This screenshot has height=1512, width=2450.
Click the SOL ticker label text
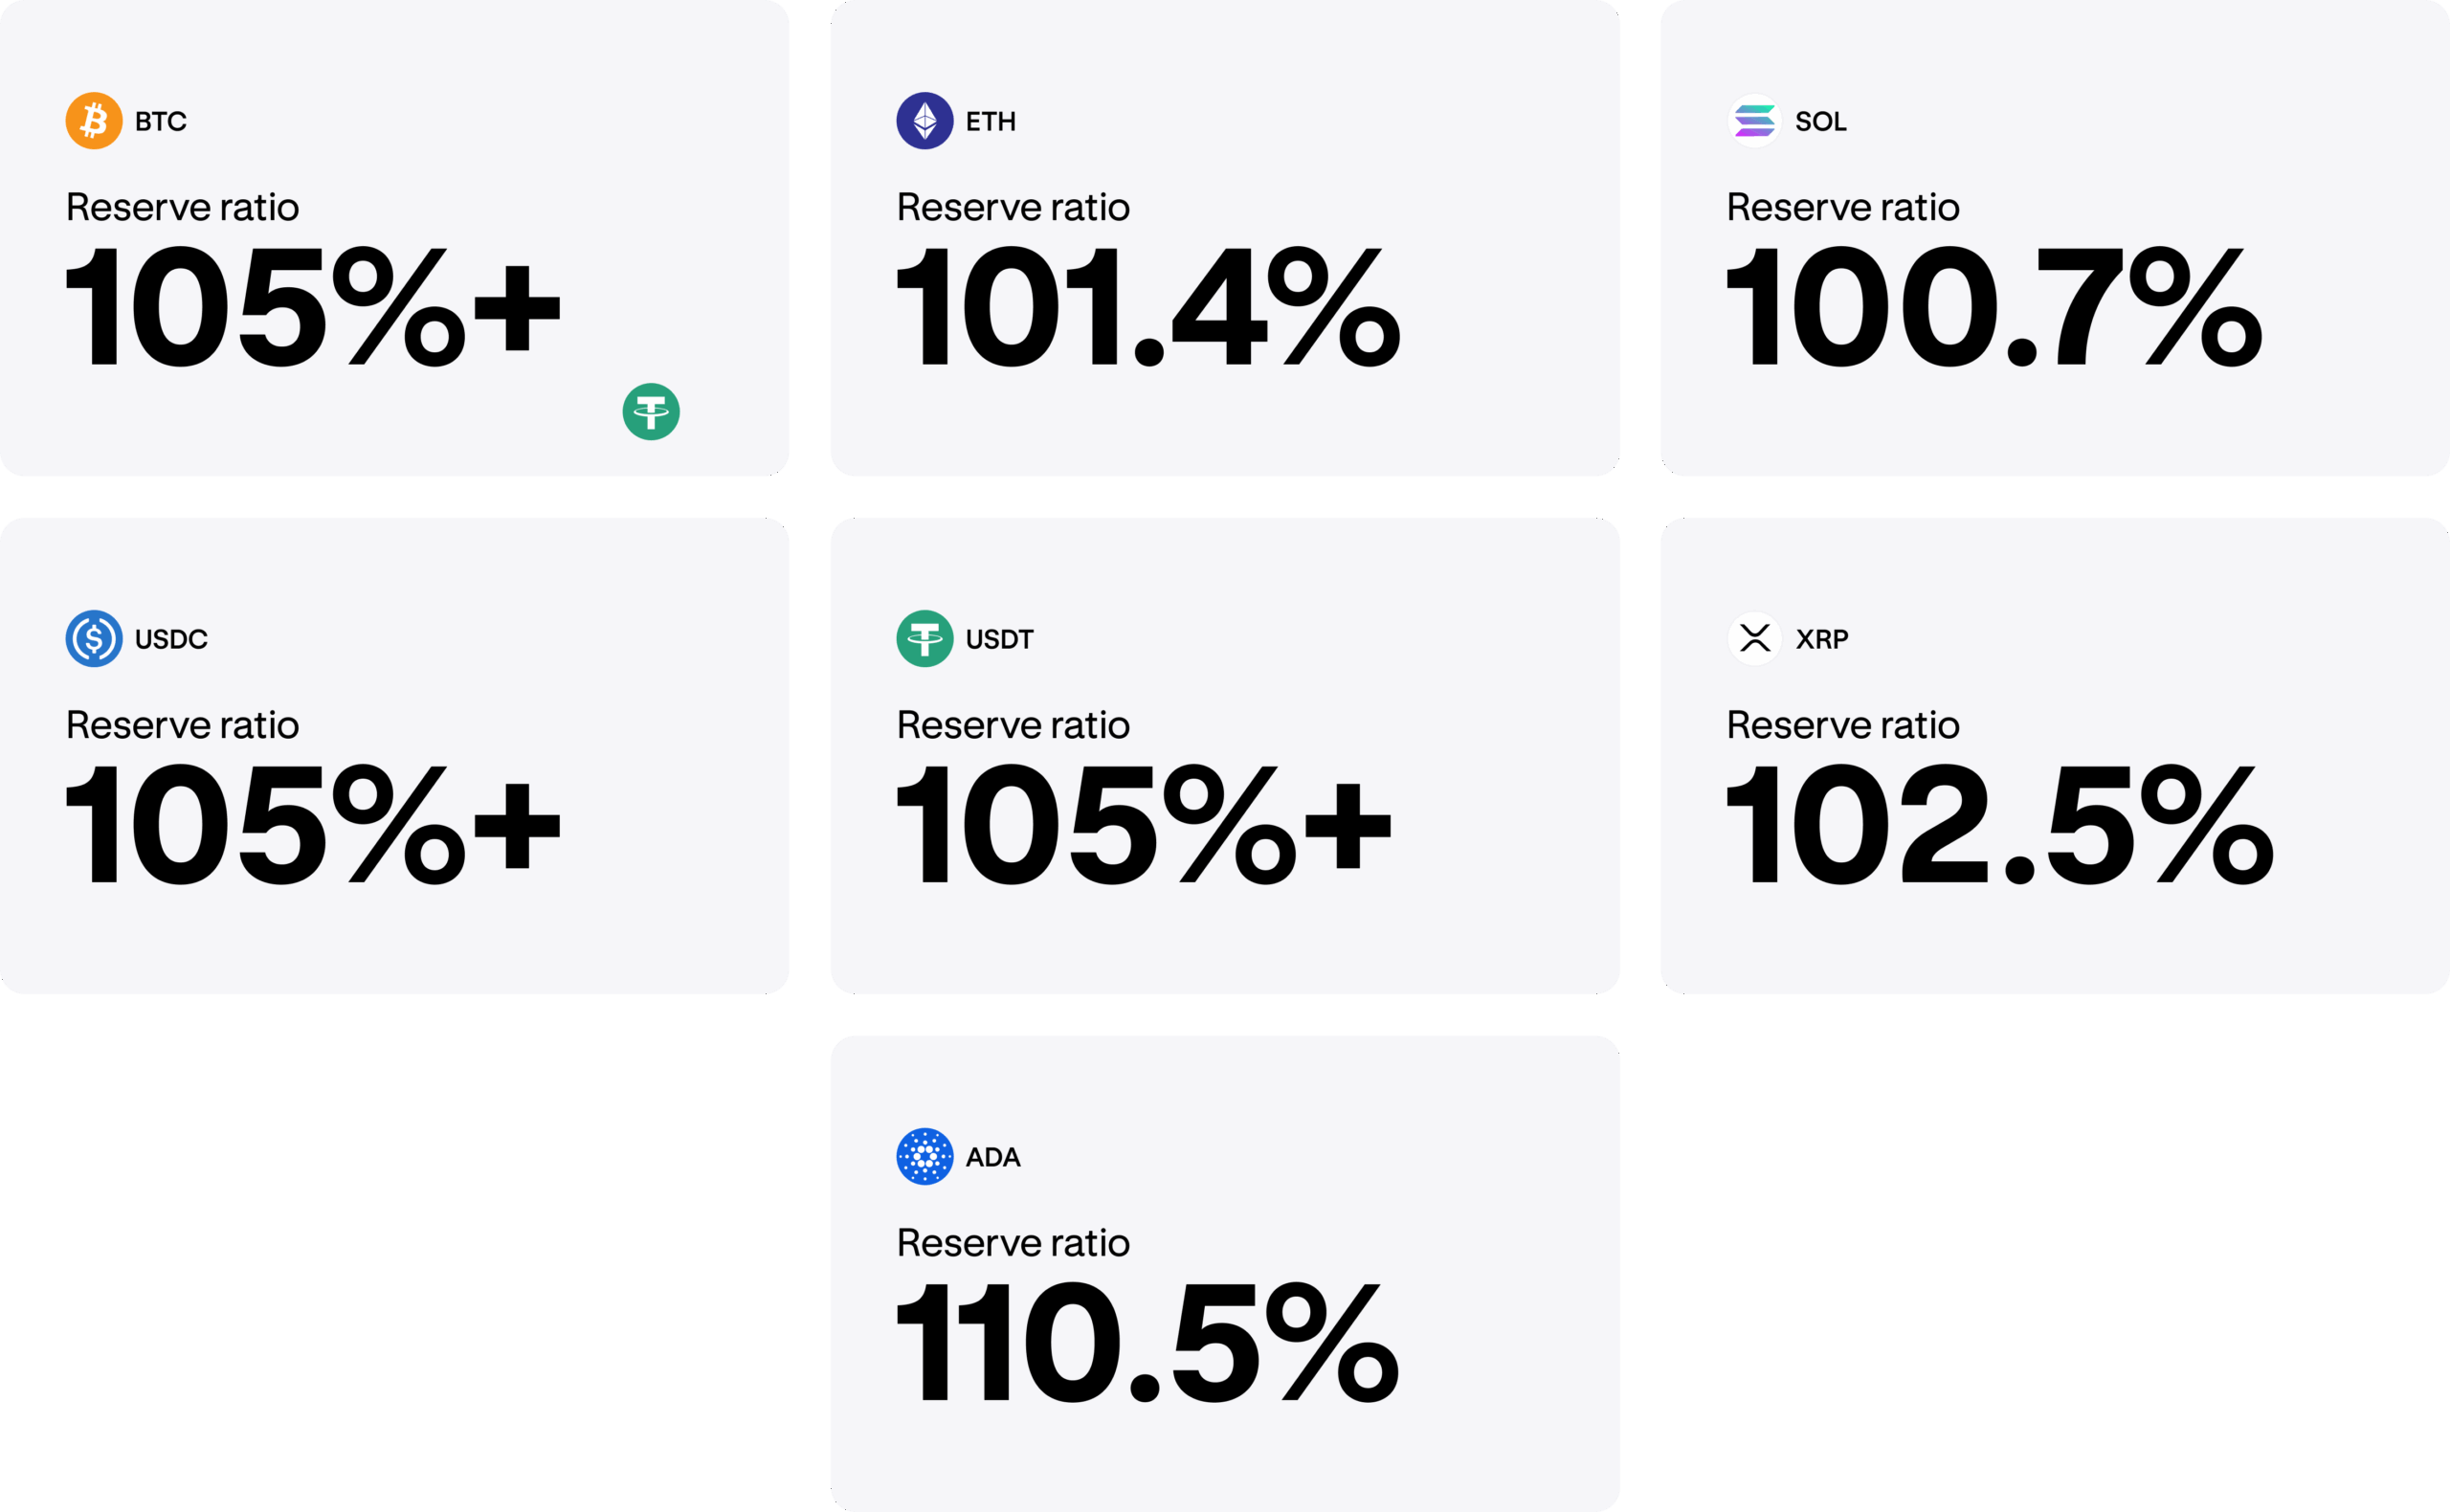click(1820, 122)
